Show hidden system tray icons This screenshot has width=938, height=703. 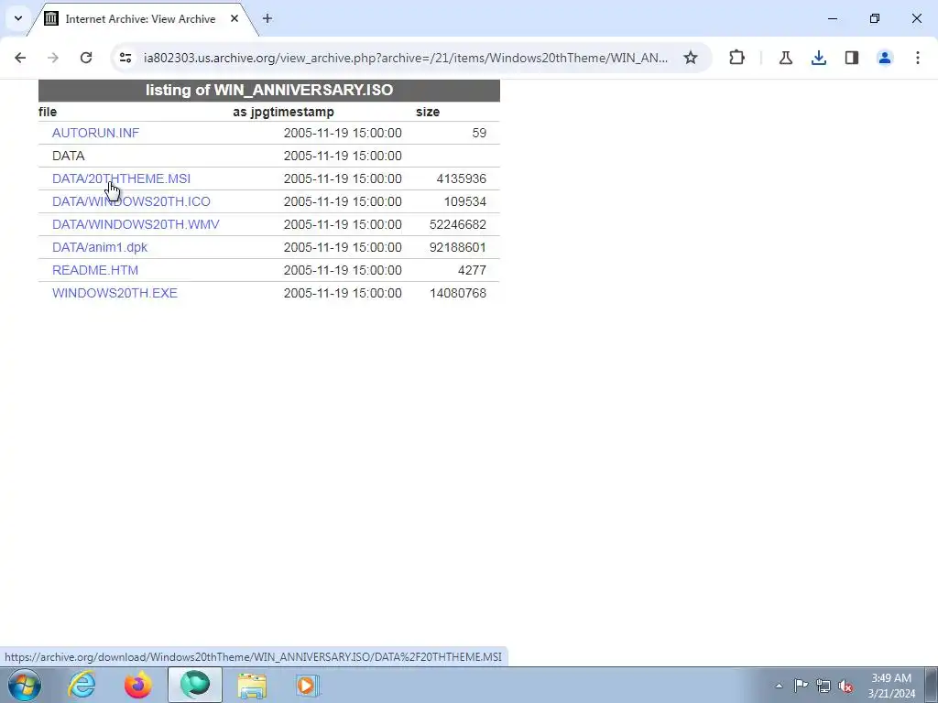pos(779,686)
